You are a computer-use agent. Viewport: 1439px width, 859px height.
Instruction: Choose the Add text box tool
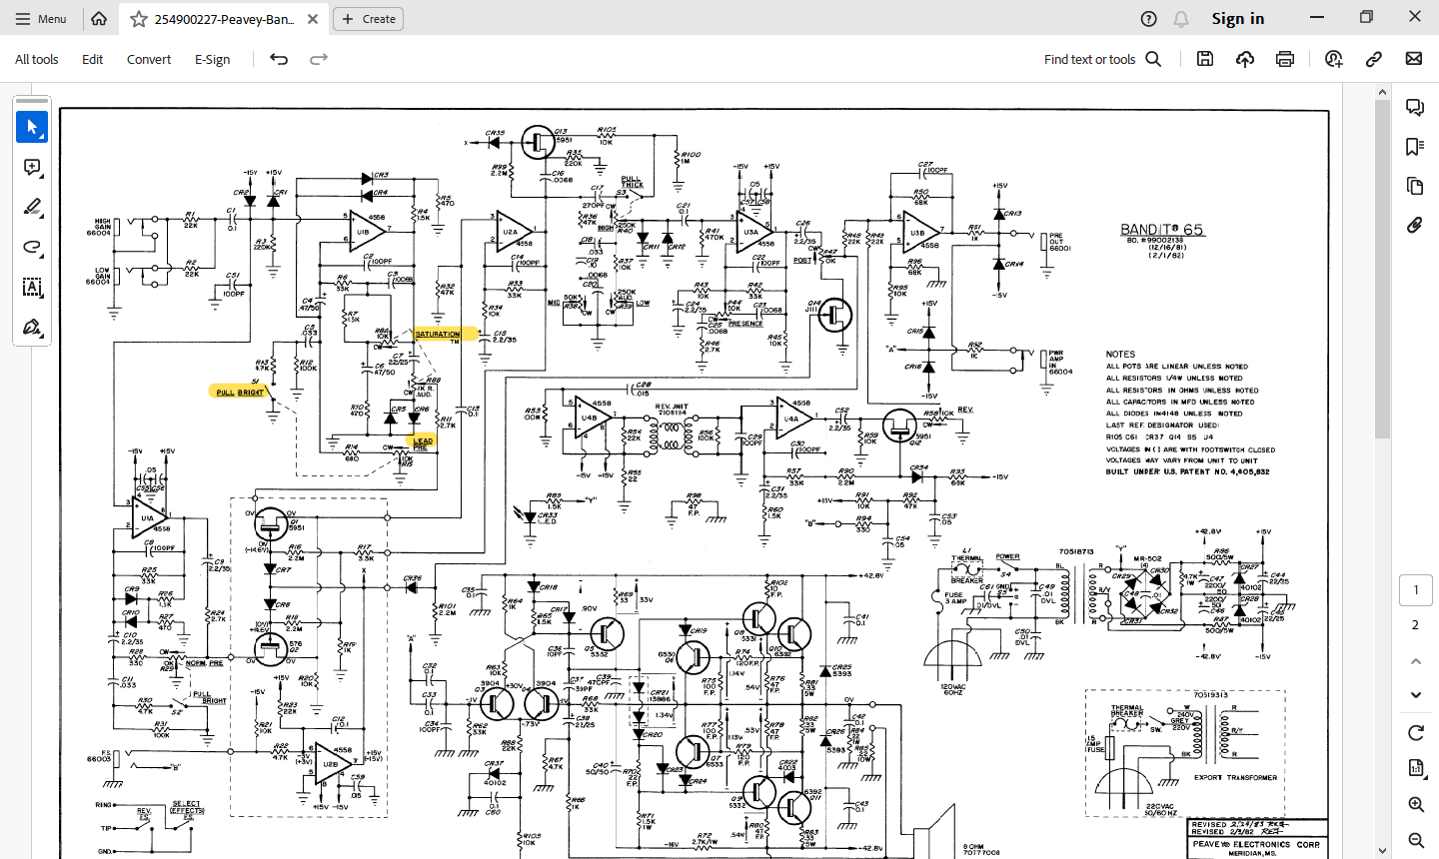point(32,287)
